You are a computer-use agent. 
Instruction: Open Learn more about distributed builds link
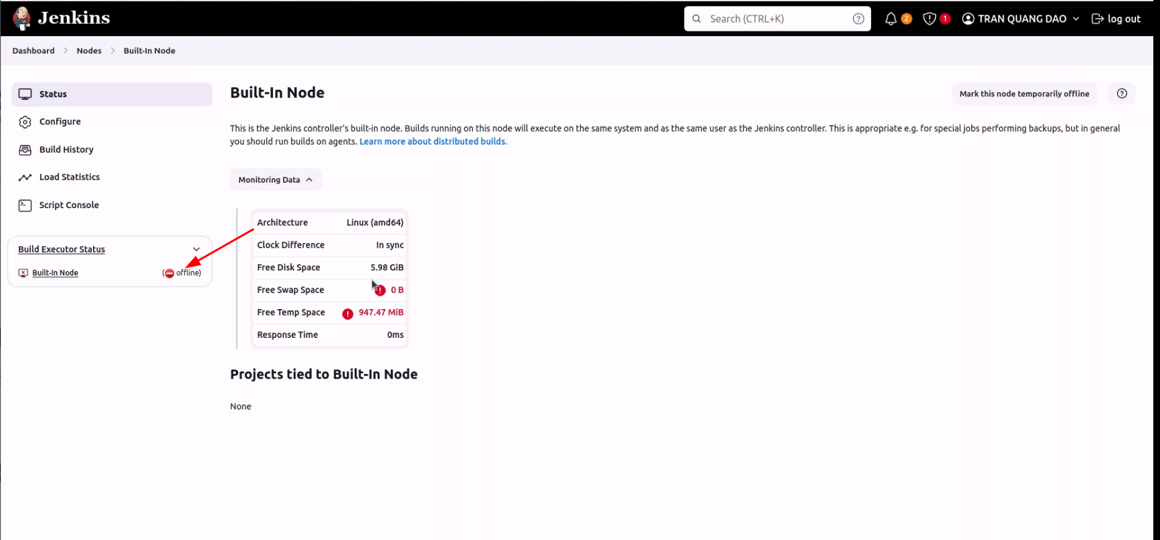433,142
